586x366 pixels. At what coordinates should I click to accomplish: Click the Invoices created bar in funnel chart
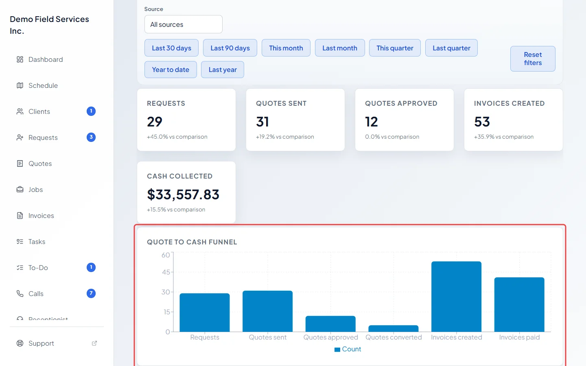456,296
